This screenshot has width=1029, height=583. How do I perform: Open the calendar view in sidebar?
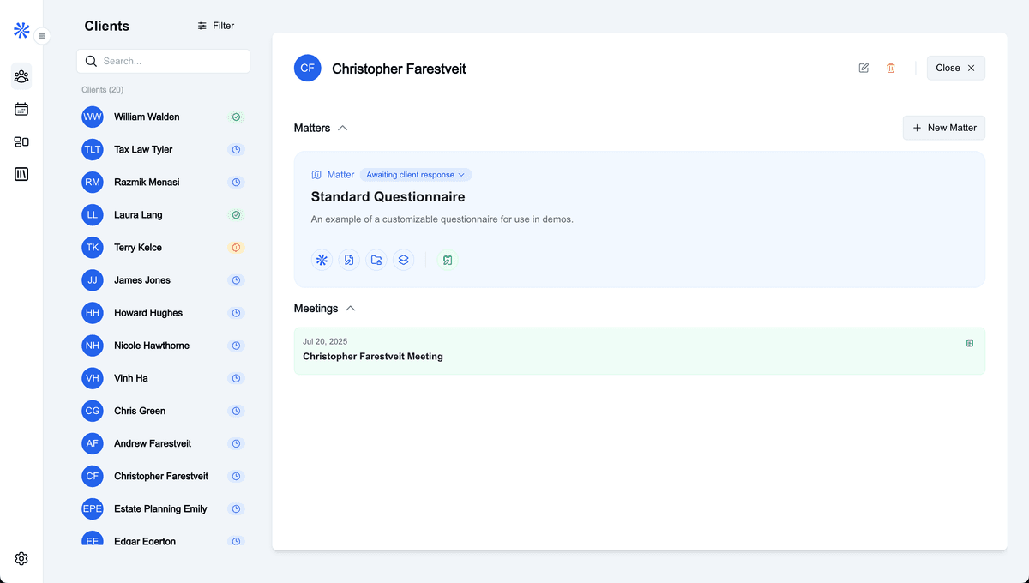click(x=21, y=109)
